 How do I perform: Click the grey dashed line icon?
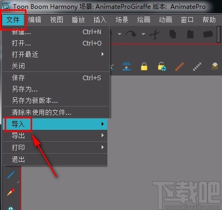click(x=197, y=67)
